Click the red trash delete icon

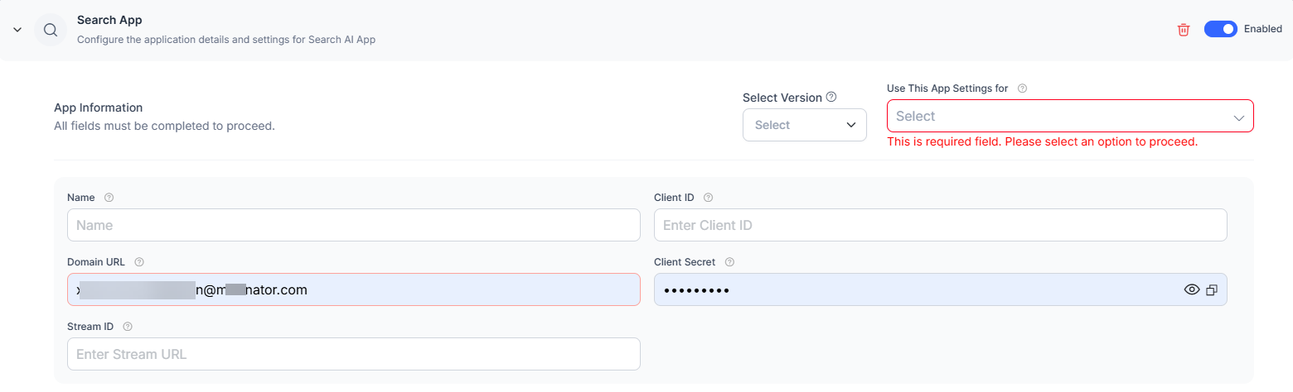1184,30
